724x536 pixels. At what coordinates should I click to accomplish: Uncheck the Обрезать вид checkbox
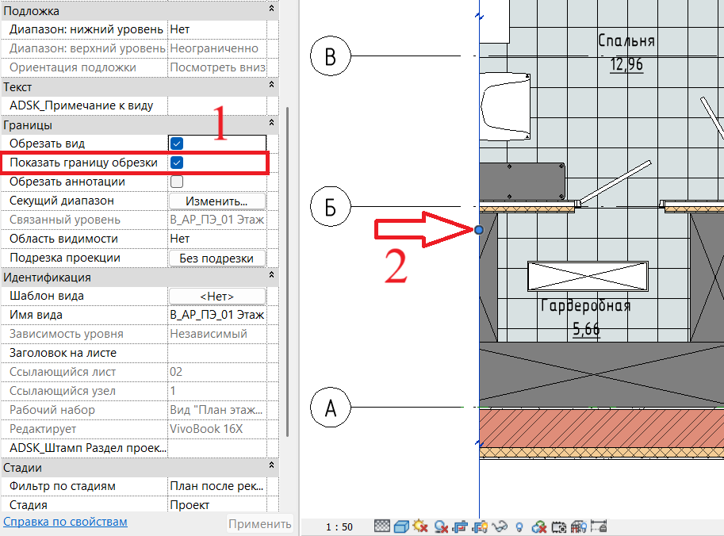click(177, 144)
